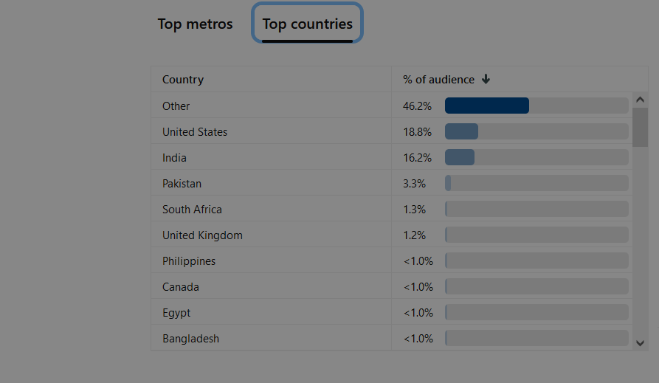Sort by % of audience column header
The image size is (659, 383).
coord(438,80)
